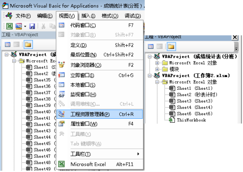Click the 视图(V) menu
Viewport: 243px width, 172px height.
[x=67, y=16]
